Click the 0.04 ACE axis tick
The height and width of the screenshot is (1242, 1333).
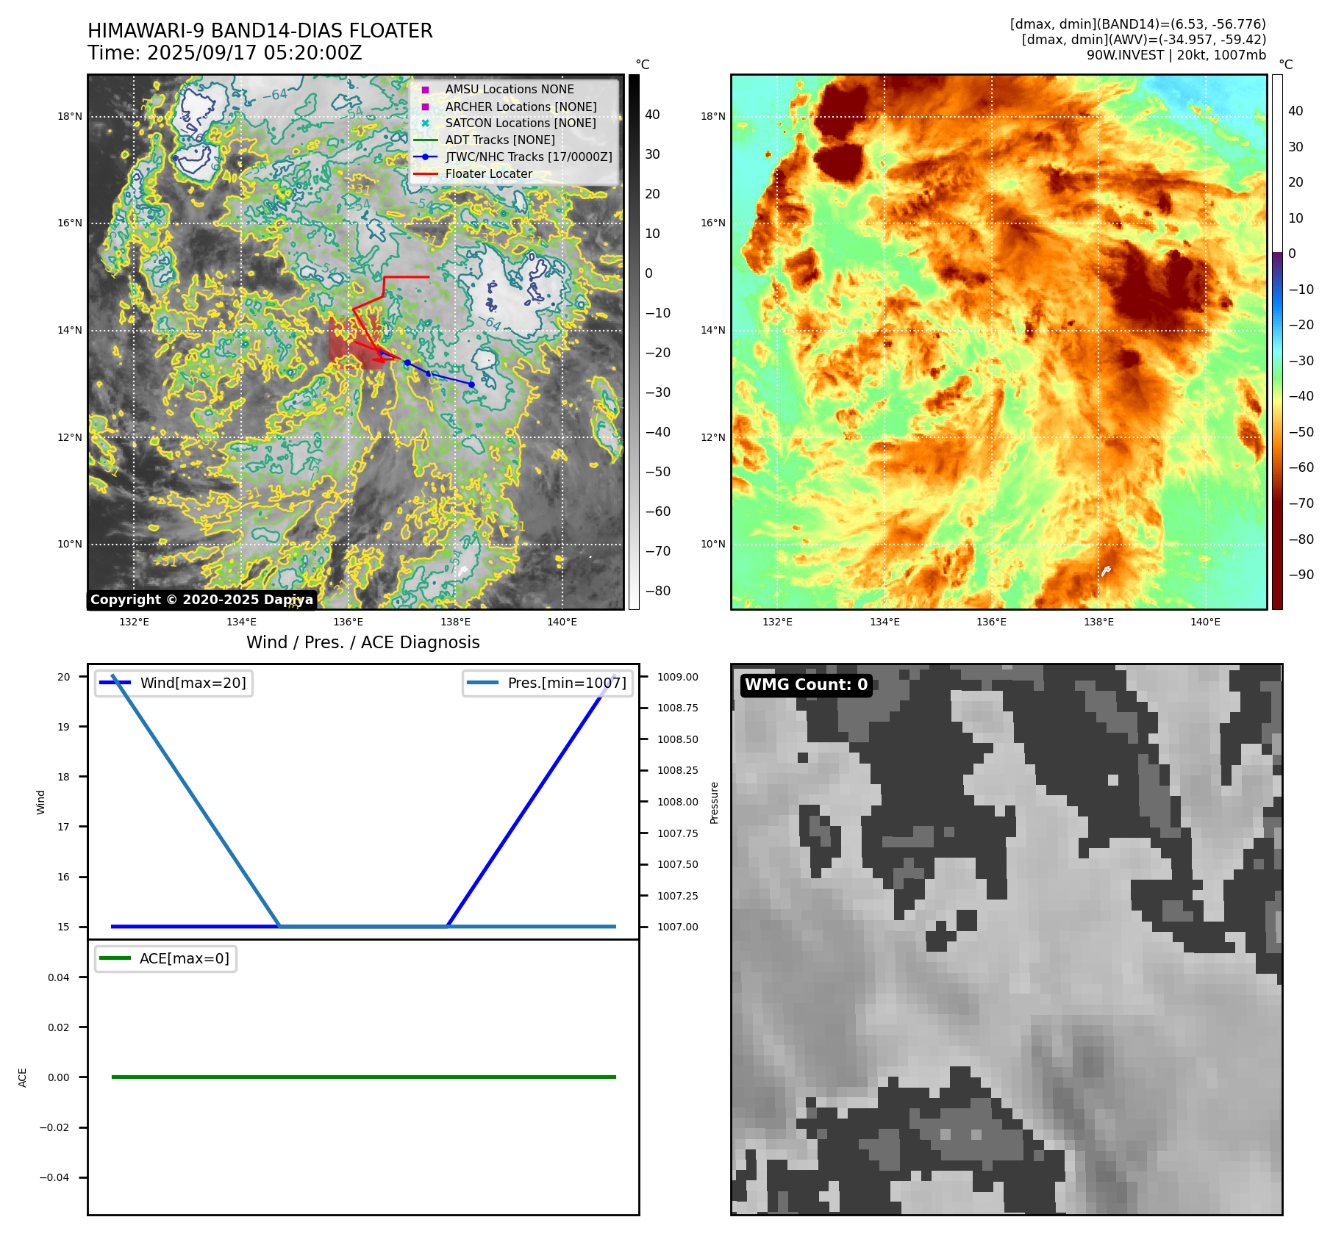(x=59, y=977)
